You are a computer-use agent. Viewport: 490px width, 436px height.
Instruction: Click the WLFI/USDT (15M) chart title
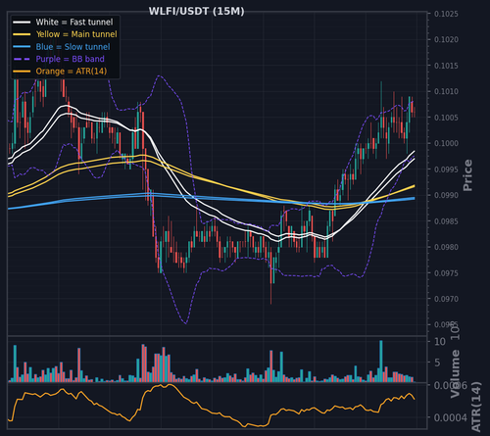point(196,11)
